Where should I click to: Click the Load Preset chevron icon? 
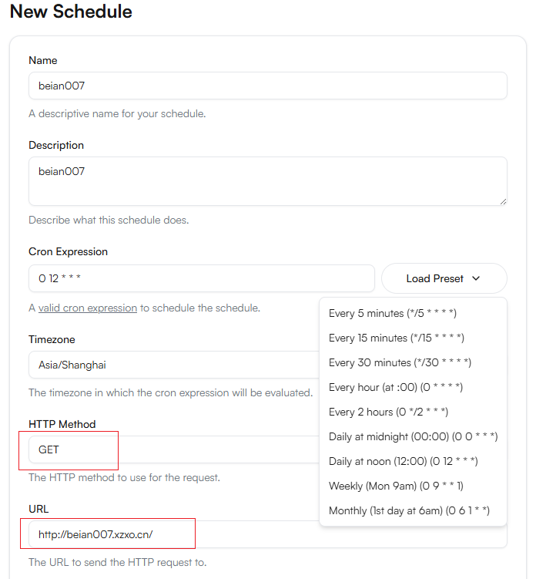click(x=476, y=278)
